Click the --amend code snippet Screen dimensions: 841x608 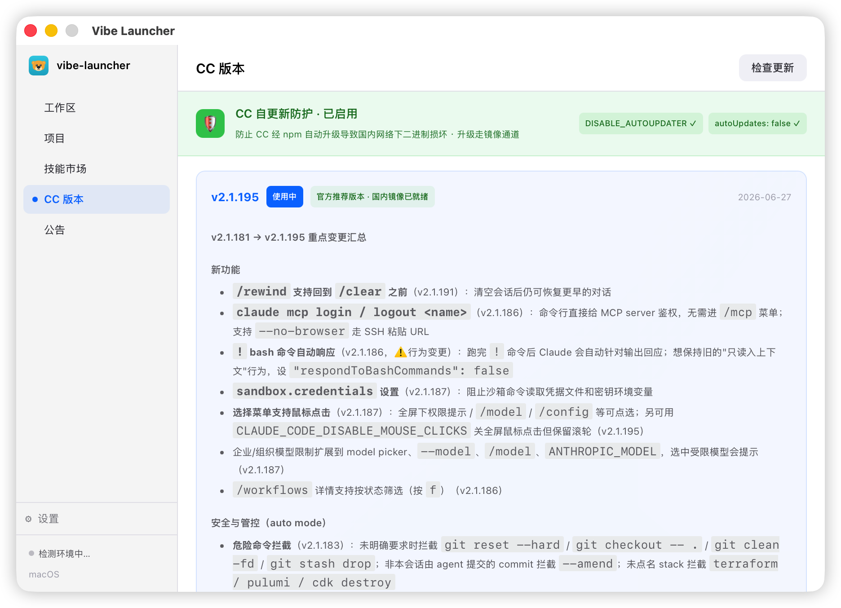coord(588,564)
